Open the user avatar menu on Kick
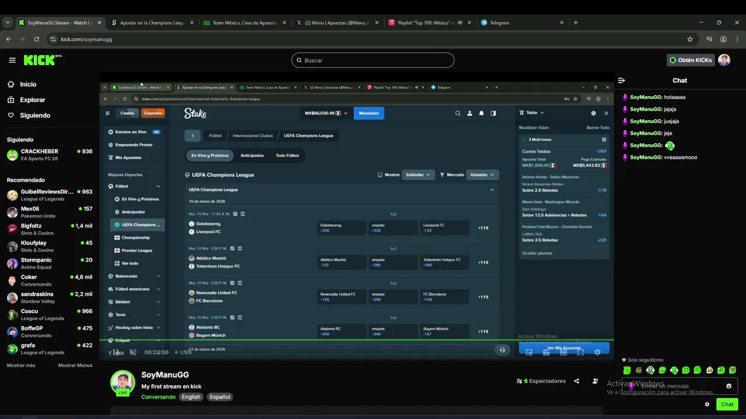This screenshot has width=746, height=419. click(724, 60)
